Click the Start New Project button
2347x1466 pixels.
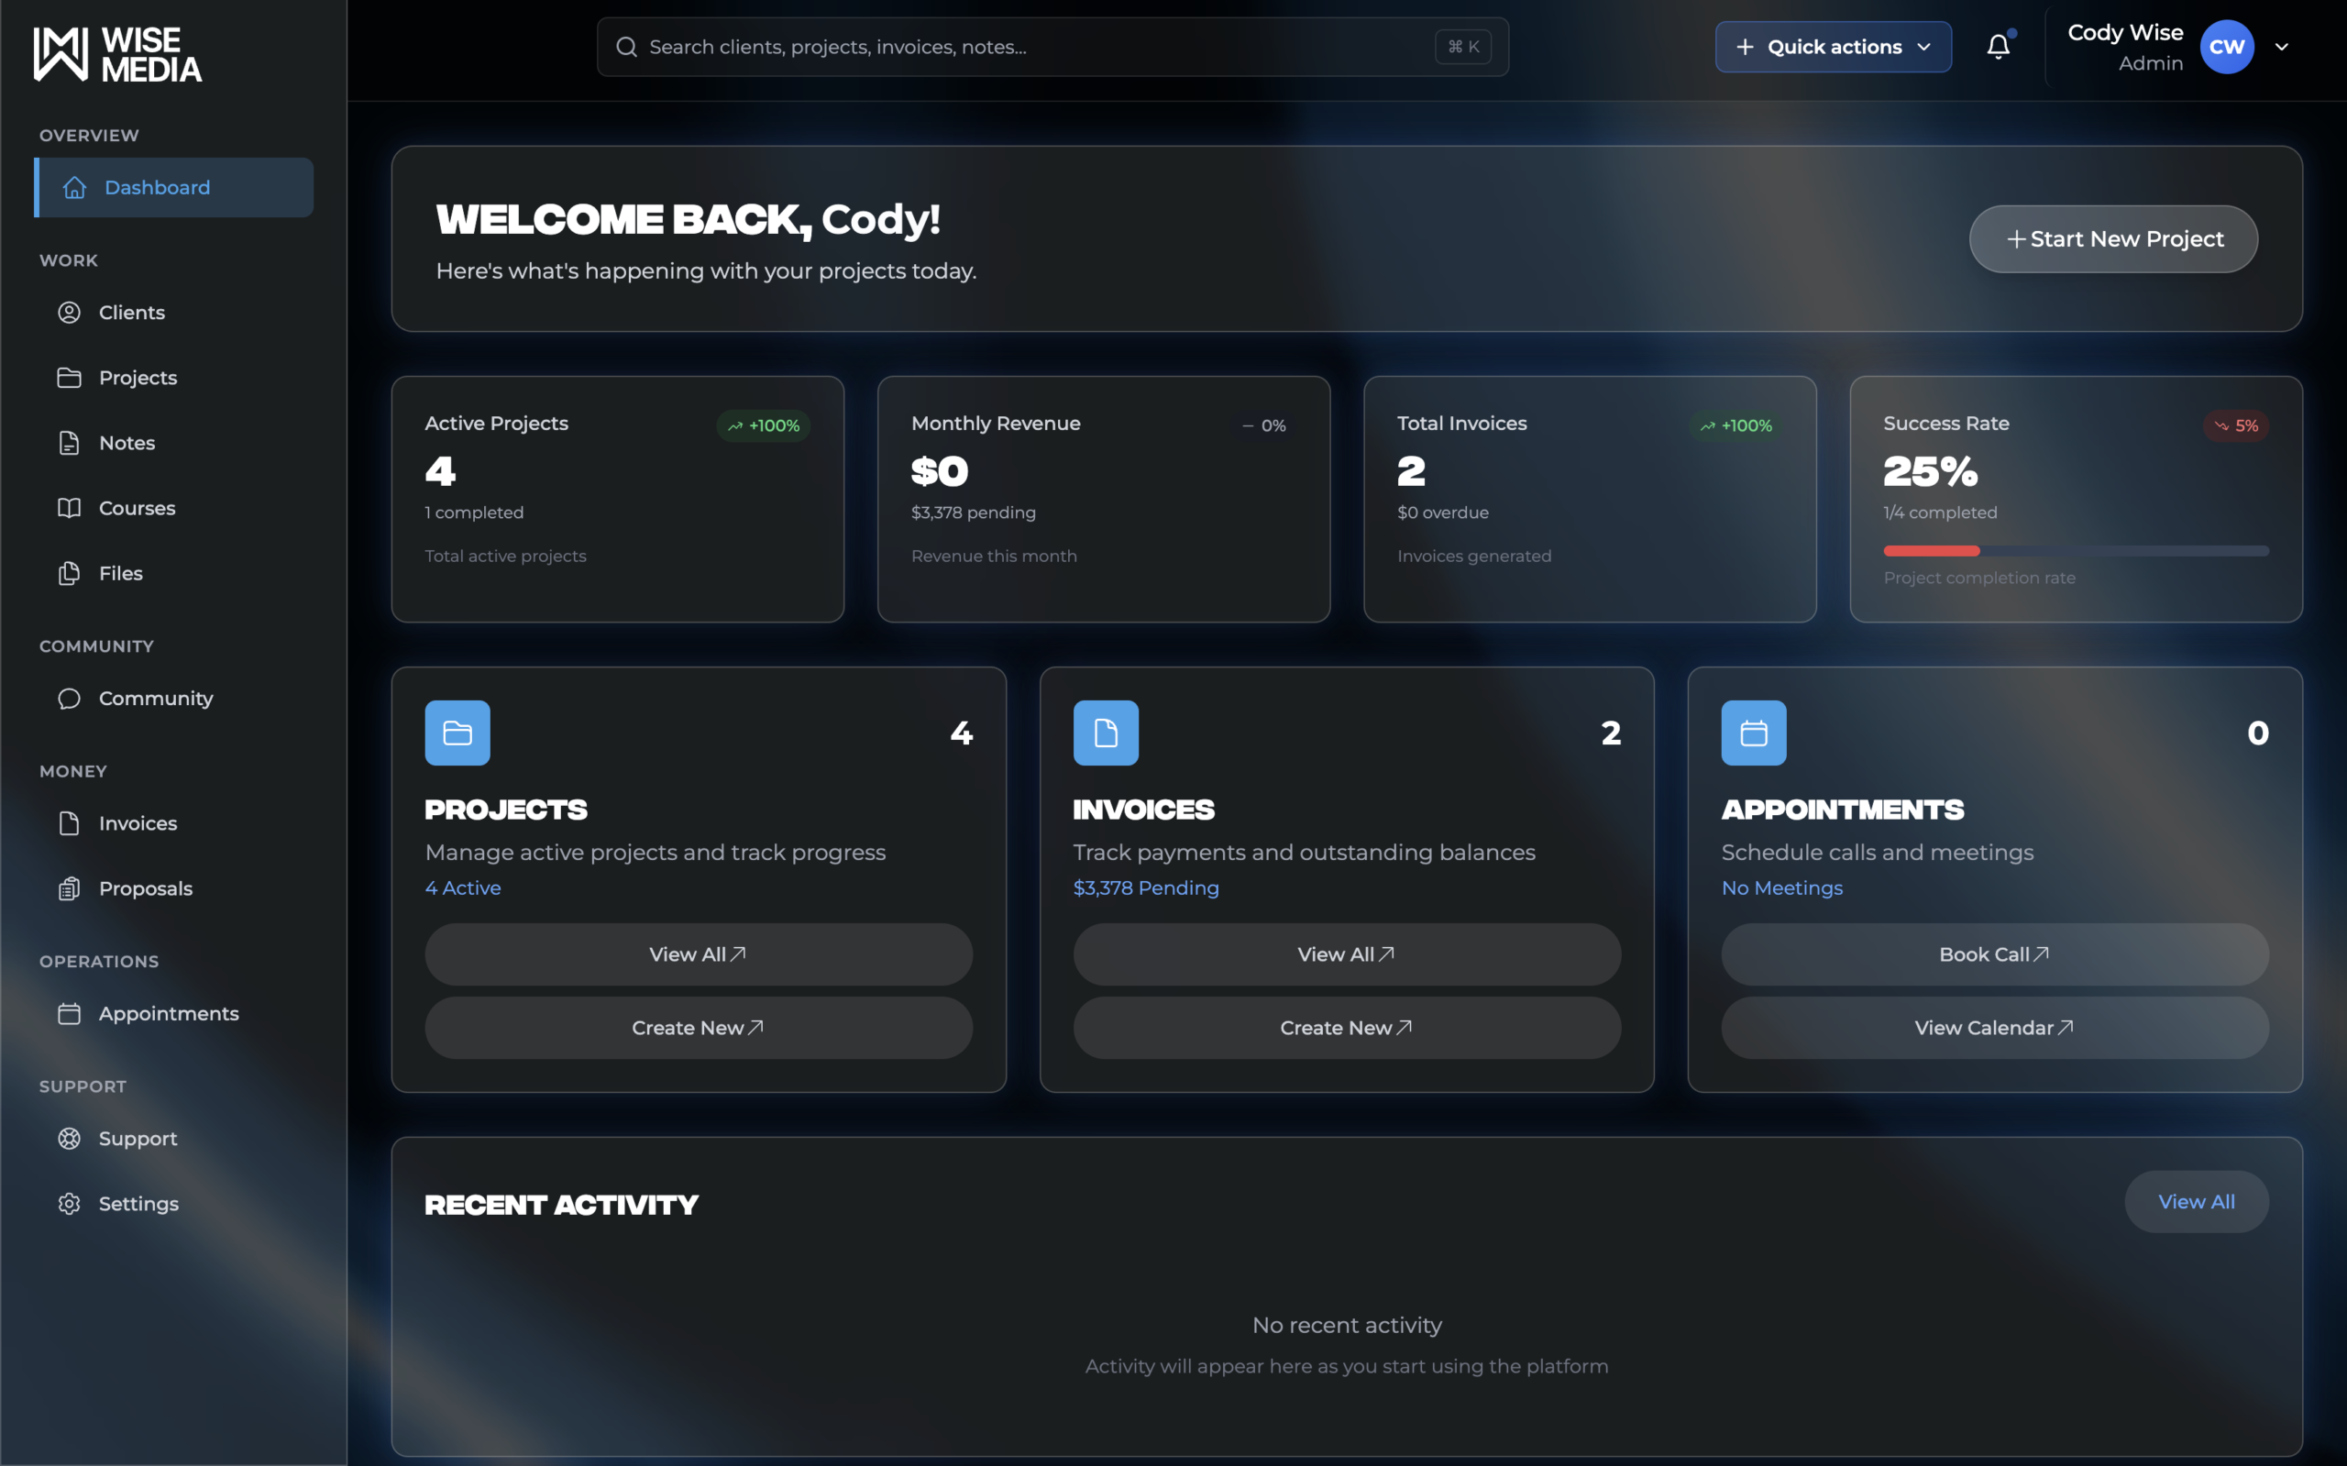(2112, 238)
